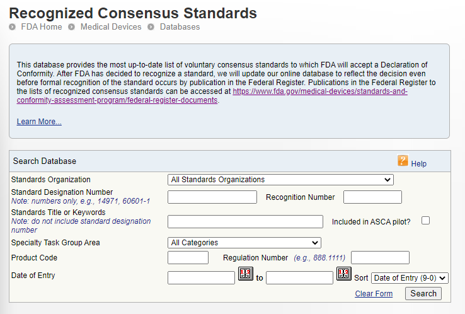Click the Help text link
The height and width of the screenshot is (314, 465).
pos(418,164)
